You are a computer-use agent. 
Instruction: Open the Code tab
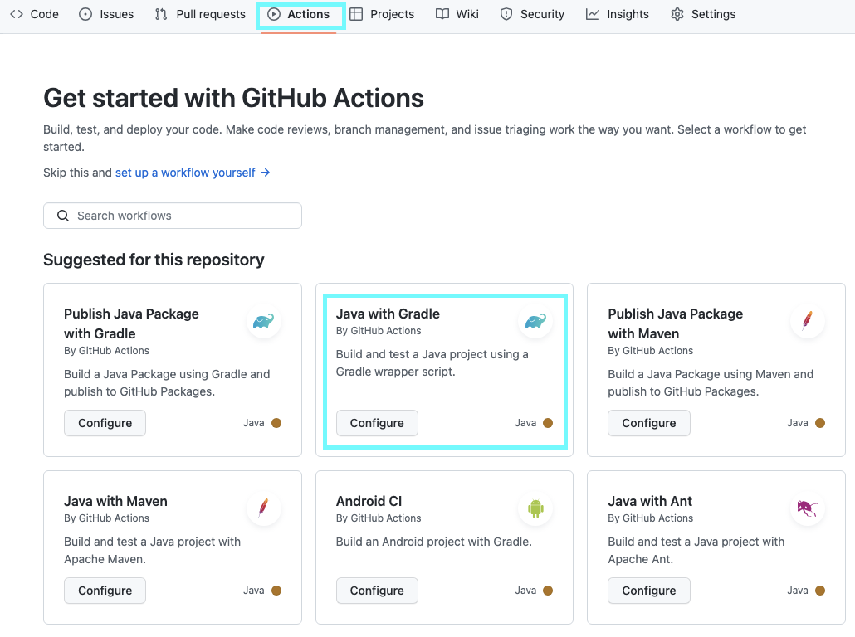coord(34,14)
